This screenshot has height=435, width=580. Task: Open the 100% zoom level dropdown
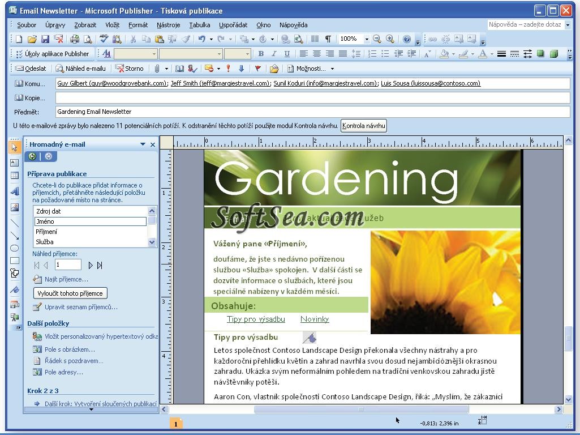(x=367, y=39)
